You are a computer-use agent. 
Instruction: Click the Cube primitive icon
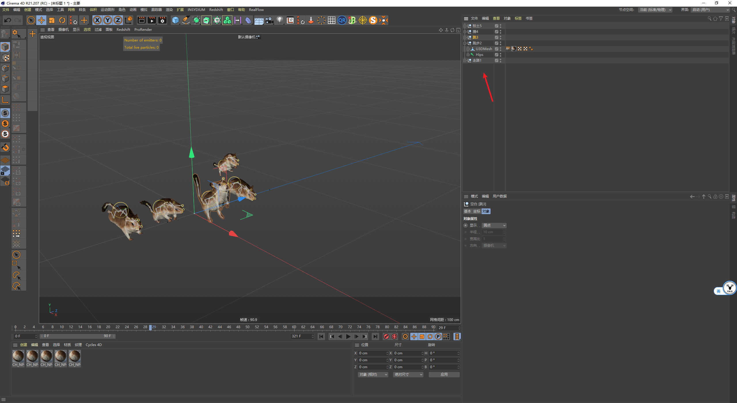175,20
